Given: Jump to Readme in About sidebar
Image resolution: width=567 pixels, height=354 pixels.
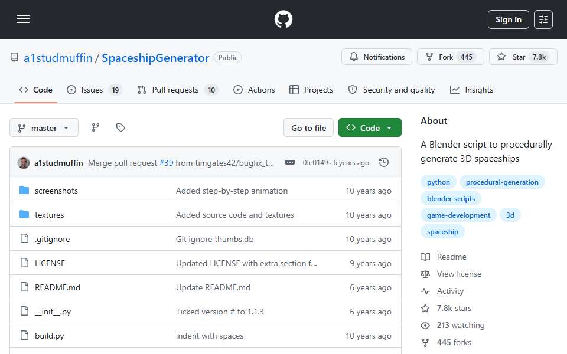Looking at the screenshot, I should [x=444, y=257].
